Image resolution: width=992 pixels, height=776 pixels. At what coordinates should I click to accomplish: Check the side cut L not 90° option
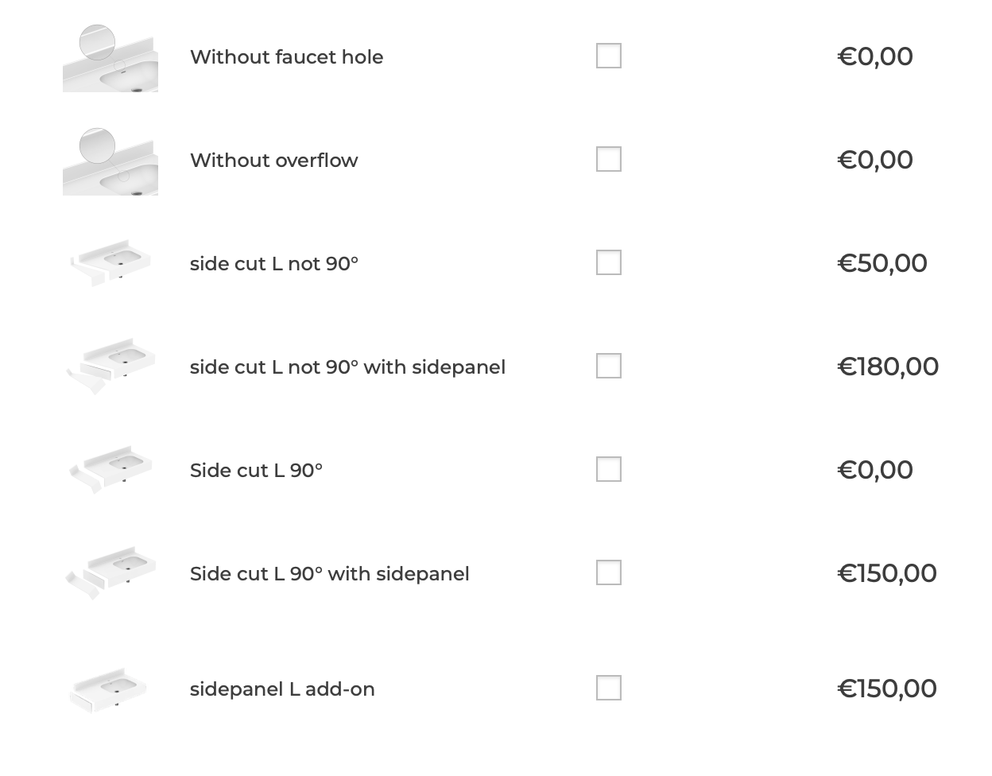(x=609, y=263)
